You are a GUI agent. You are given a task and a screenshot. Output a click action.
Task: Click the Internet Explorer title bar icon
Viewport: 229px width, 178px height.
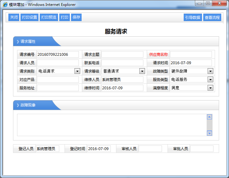click(5, 5)
